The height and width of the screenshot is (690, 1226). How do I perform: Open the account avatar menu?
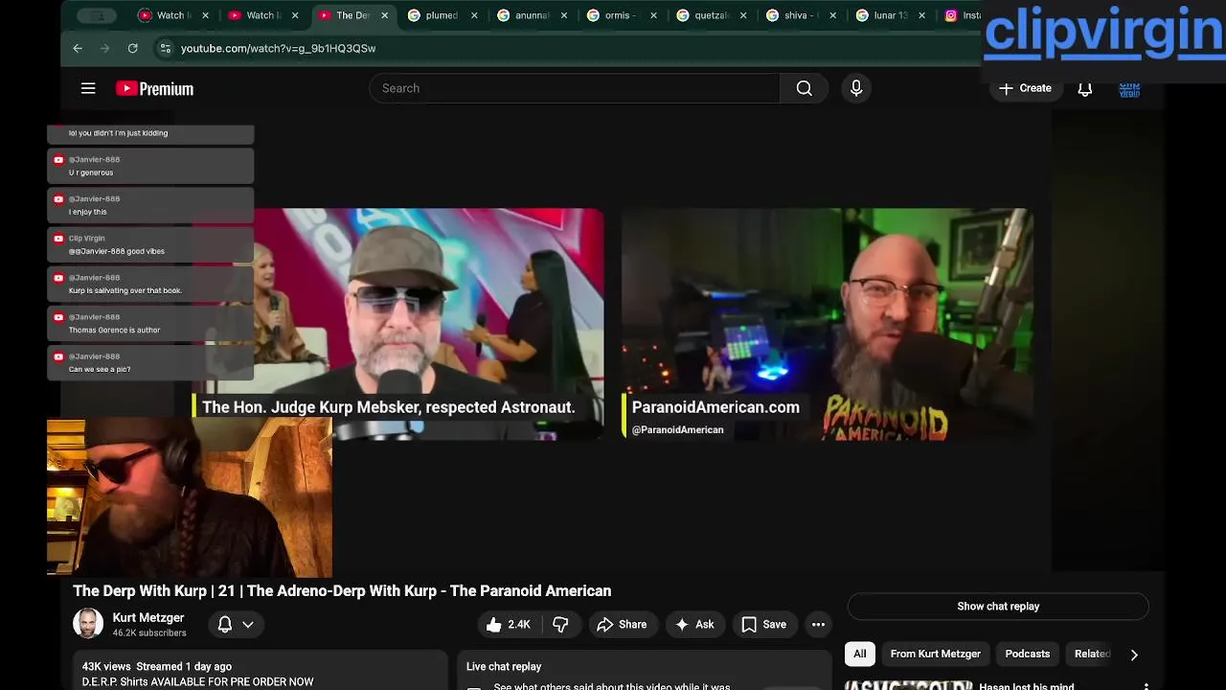pos(1130,88)
